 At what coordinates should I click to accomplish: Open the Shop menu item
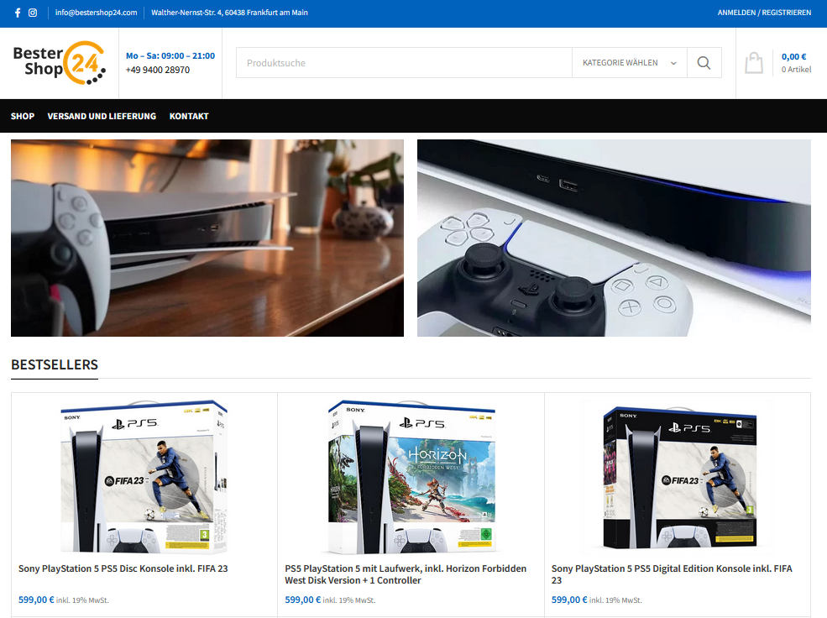(23, 116)
